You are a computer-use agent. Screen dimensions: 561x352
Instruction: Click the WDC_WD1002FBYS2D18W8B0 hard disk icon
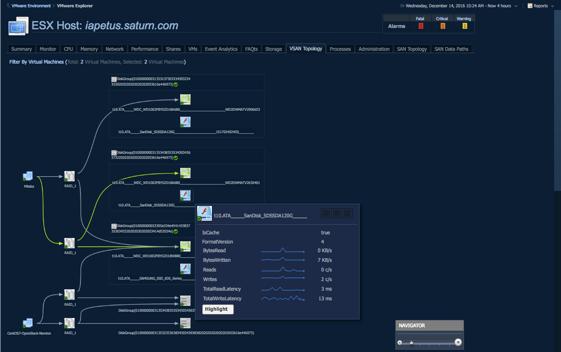(x=185, y=246)
